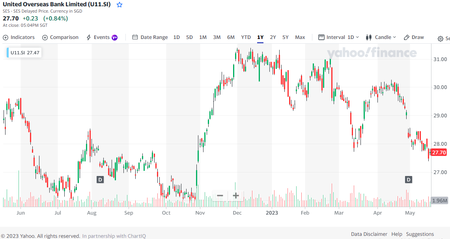Click the 2023 date axis label

[272, 213]
